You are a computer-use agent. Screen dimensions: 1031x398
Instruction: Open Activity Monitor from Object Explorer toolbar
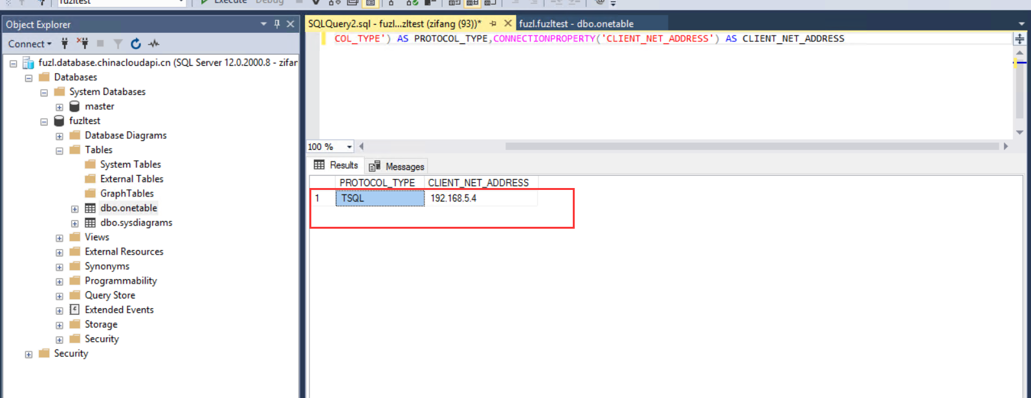[153, 44]
